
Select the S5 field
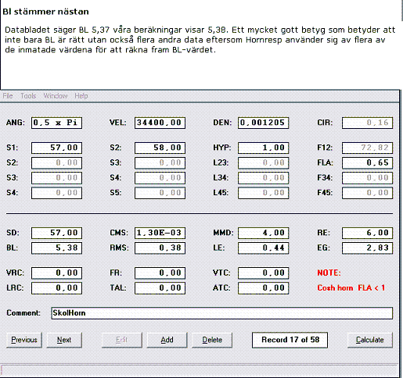tap(160, 193)
